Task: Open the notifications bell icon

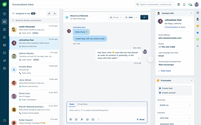Action: pos(184,4)
